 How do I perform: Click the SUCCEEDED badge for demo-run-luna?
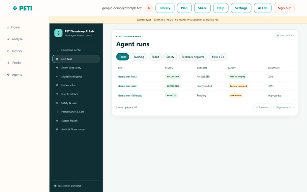pos(173,77)
